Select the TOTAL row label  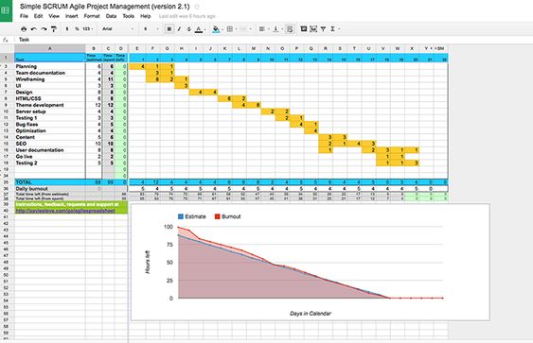[x=49, y=182]
